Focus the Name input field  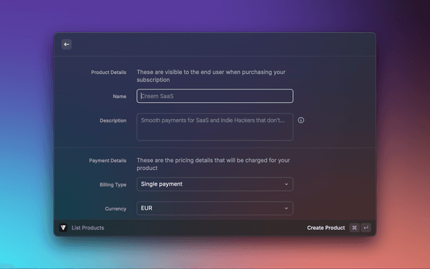click(x=214, y=96)
